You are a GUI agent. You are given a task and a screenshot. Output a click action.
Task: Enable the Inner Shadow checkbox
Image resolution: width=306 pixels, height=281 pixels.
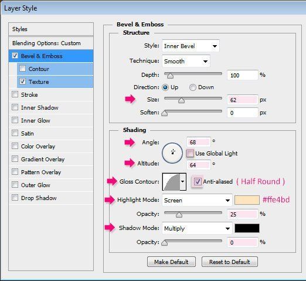(15, 107)
